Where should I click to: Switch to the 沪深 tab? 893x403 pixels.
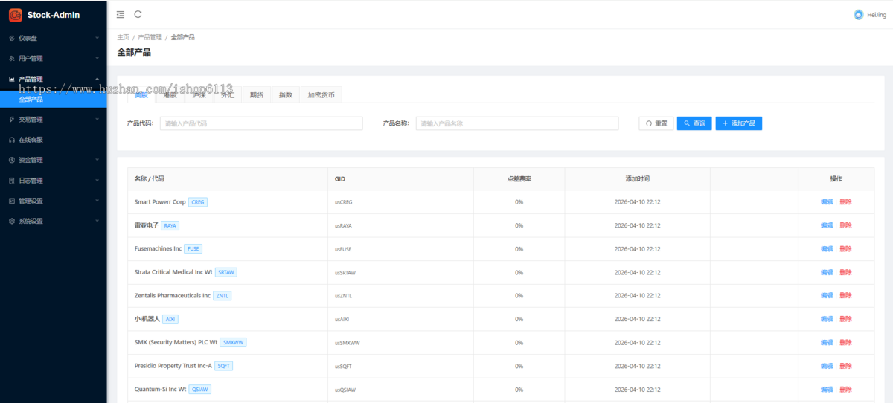coord(199,95)
